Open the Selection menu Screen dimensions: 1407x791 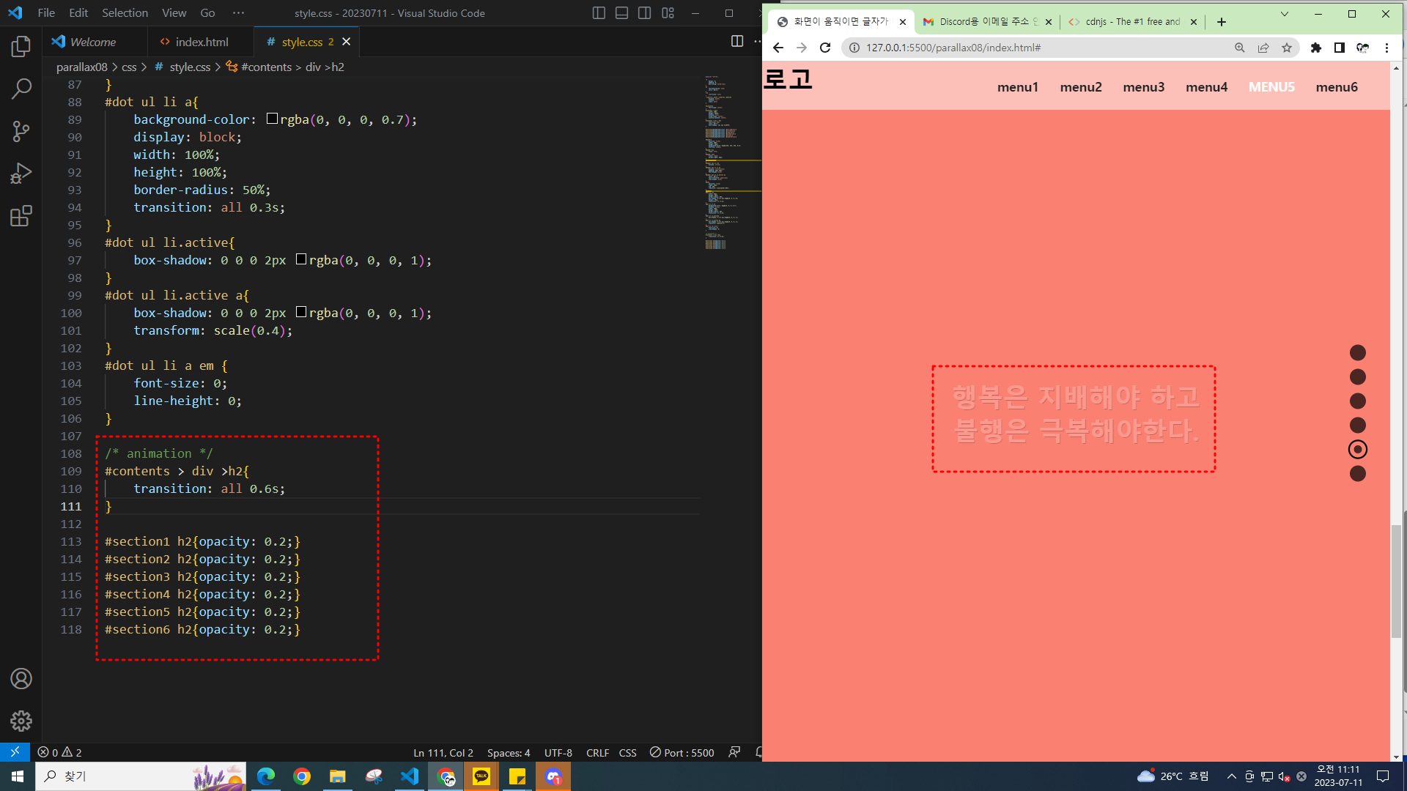click(125, 13)
